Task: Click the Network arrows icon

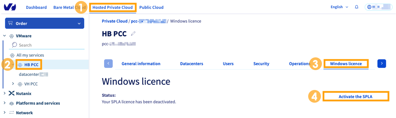Action: [x=12, y=113]
